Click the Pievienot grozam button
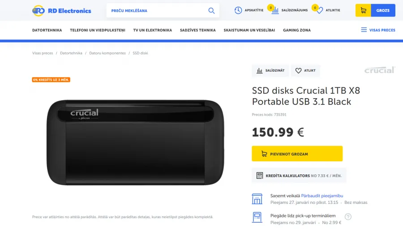 tap(297, 154)
